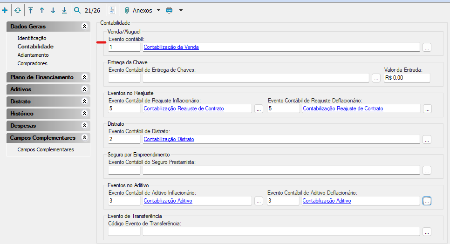Open Compradores in sidebar

click(33, 63)
